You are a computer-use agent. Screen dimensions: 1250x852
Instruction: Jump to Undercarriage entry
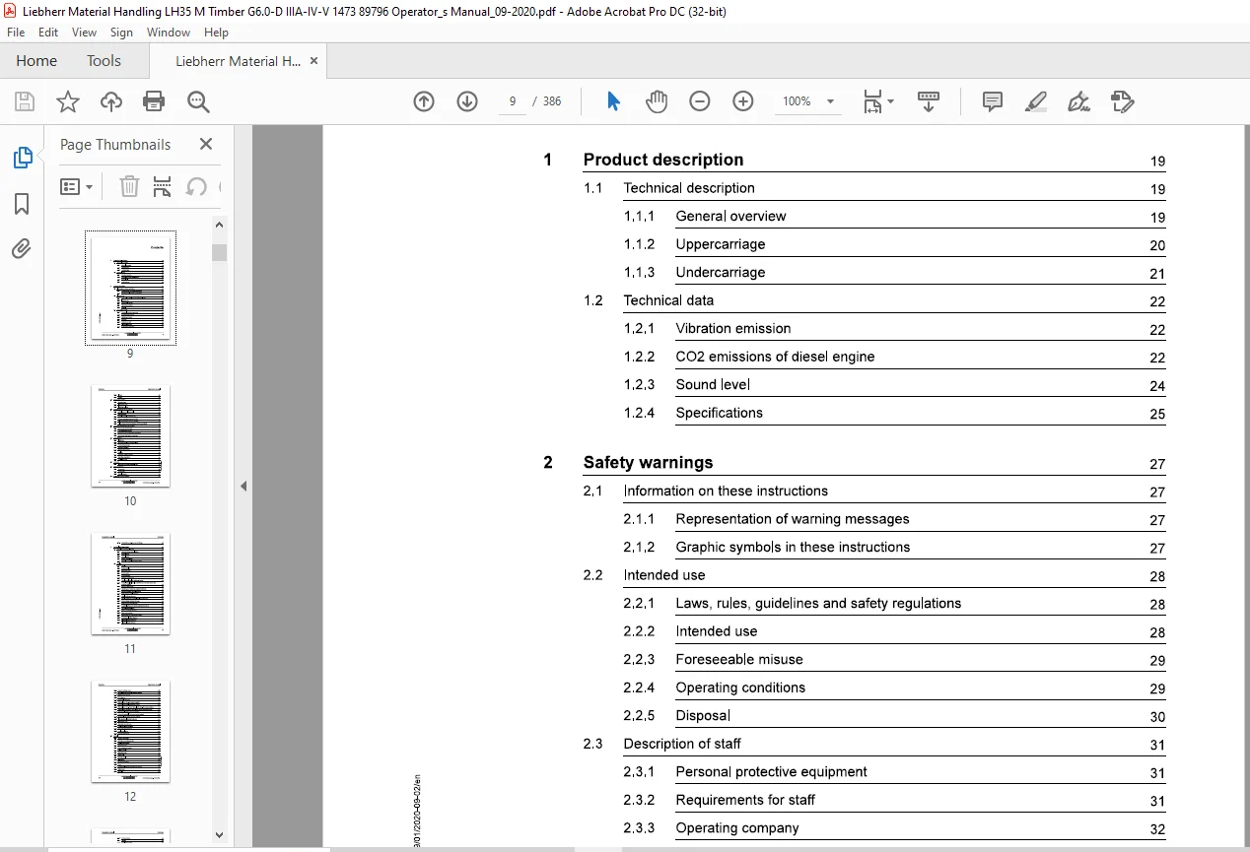pos(720,272)
